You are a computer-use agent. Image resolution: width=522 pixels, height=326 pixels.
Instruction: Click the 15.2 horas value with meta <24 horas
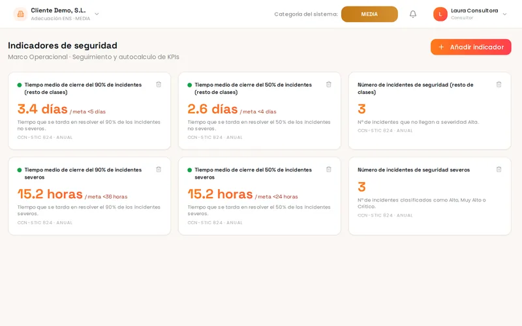coord(220,194)
